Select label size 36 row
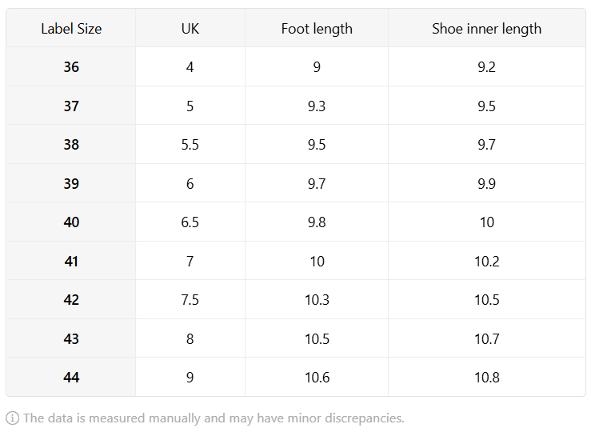 click(296, 66)
